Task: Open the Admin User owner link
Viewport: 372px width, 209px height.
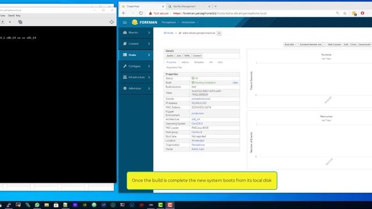Action: click(x=198, y=149)
